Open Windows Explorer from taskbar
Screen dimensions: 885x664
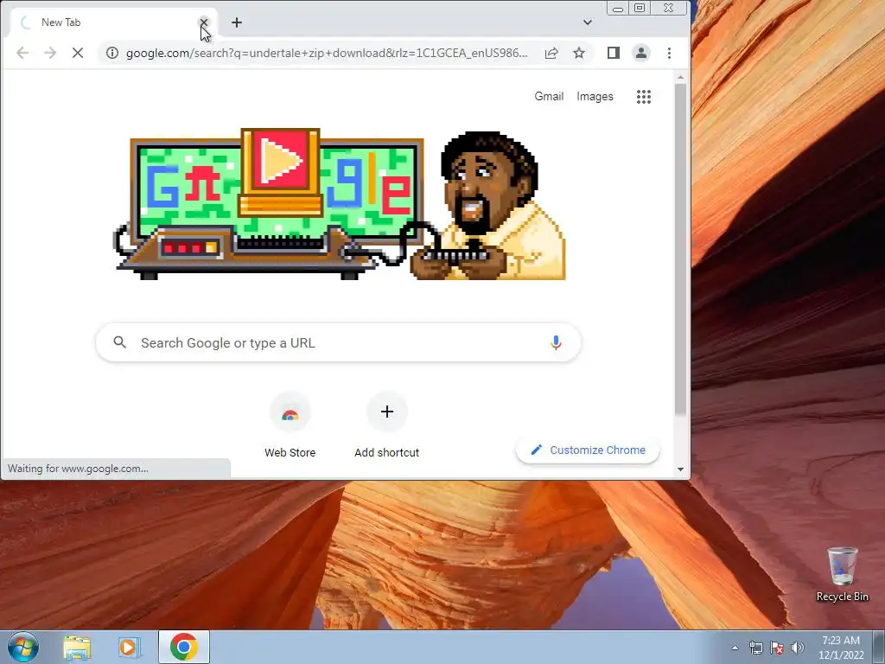(x=77, y=647)
